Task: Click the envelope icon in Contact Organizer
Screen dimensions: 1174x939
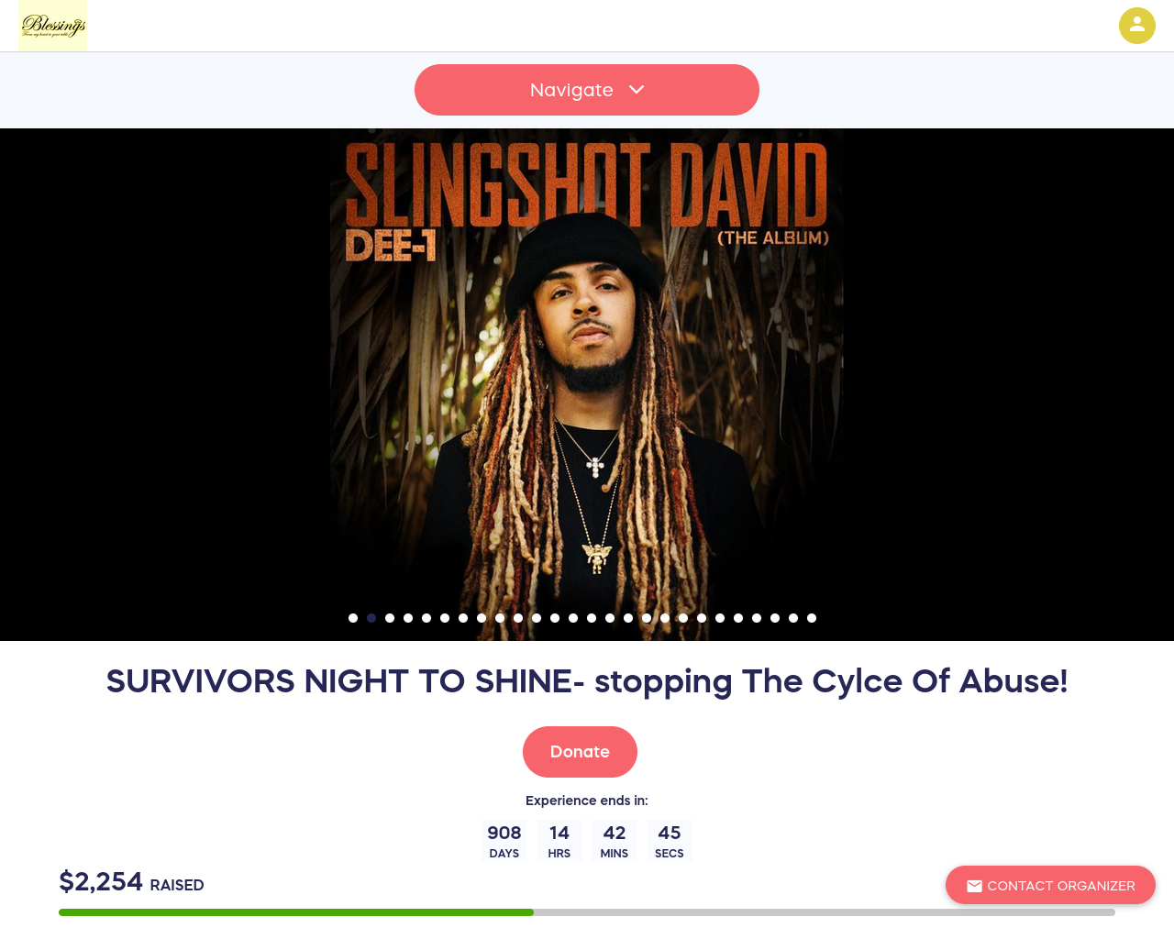Action: pos(974,886)
